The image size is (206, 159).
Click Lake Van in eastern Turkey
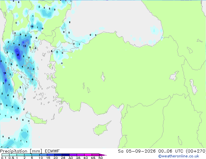click(x=174, y=76)
